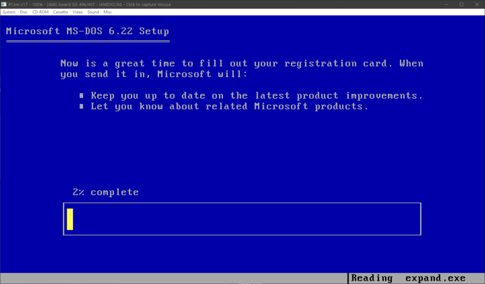The height and width of the screenshot is (284, 485).
Task: Maximize the PCem window
Action: 461,4
